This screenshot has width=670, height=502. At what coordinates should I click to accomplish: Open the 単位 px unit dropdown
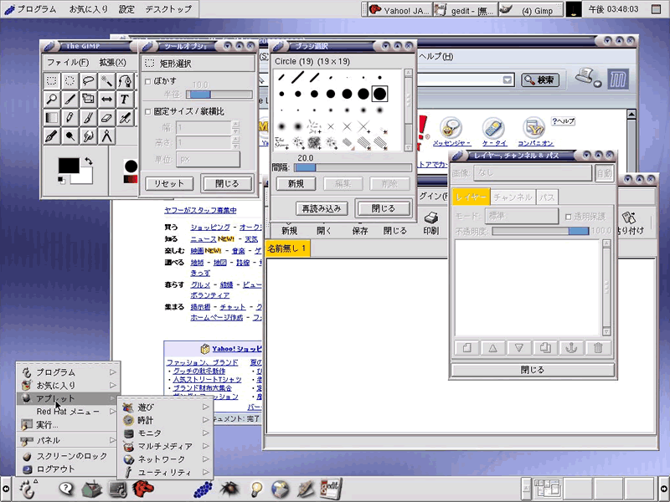click(x=208, y=159)
